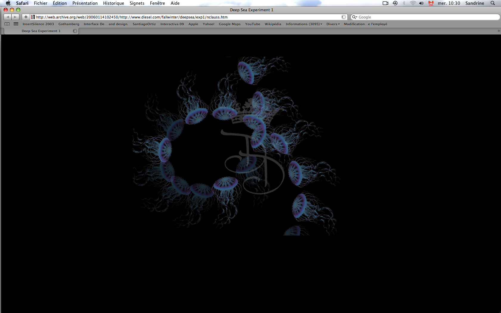Open the input source flag menu

pos(431,3)
